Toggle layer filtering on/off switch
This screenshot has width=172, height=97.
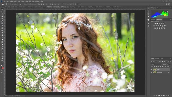171,62
